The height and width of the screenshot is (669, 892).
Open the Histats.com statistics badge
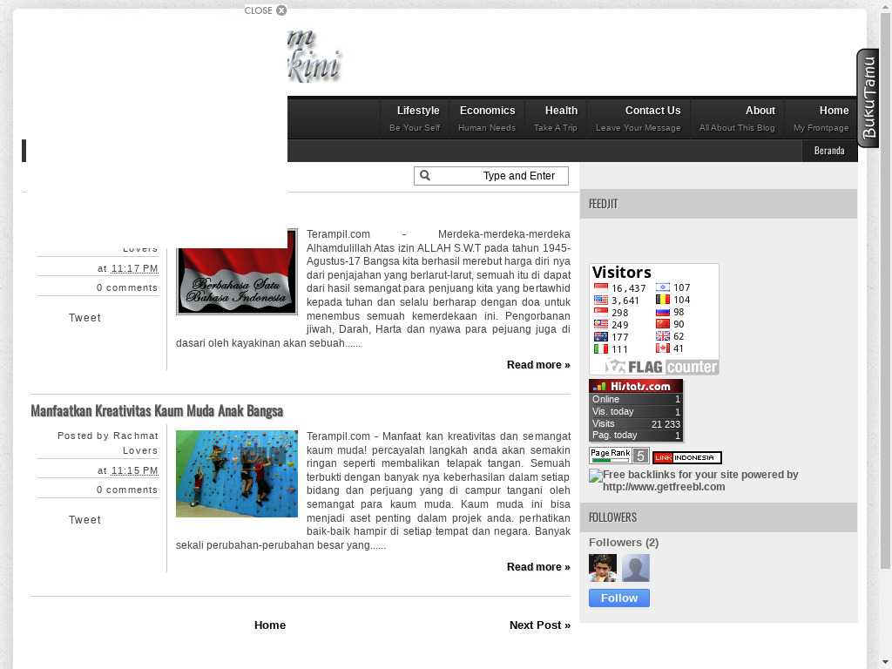tap(636, 410)
